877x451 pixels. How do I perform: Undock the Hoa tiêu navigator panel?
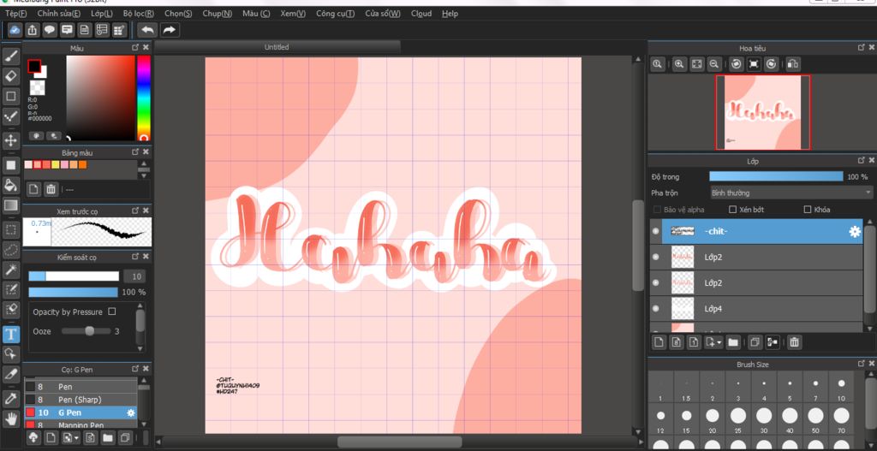click(x=862, y=48)
